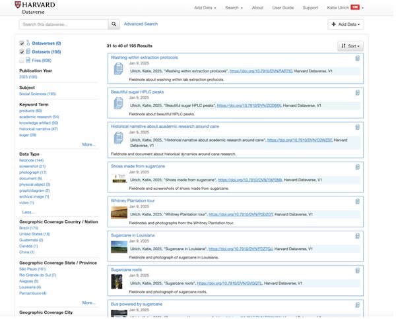Open the User Guide menu item
The width and height of the screenshot is (396, 319).
click(x=283, y=8)
